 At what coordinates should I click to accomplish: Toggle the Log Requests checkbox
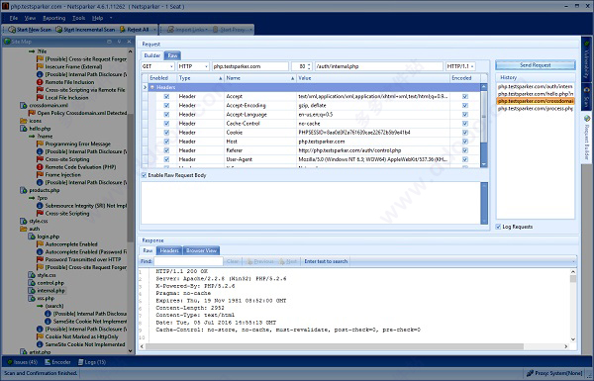pyautogui.click(x=499, y=227)
